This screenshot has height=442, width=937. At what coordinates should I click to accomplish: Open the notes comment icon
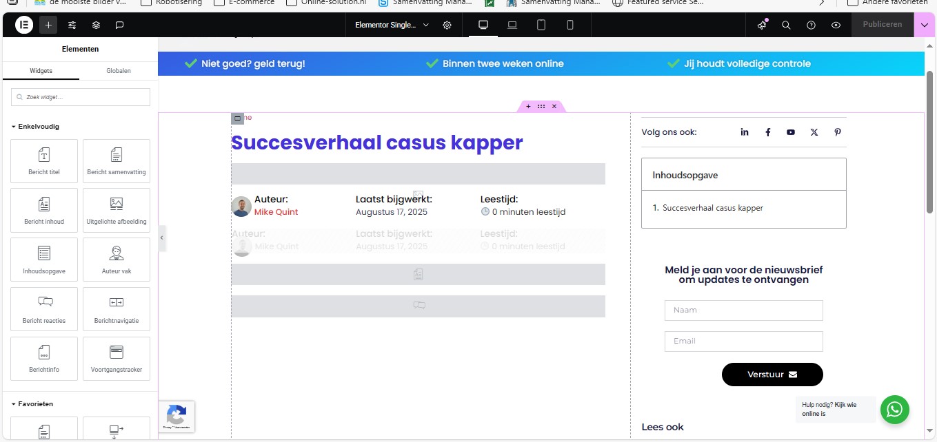click(x=119, y=25)
